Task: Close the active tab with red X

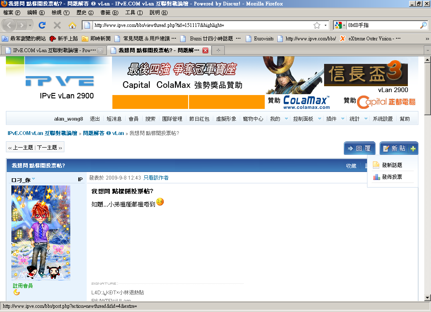Action: pos(205,50)
